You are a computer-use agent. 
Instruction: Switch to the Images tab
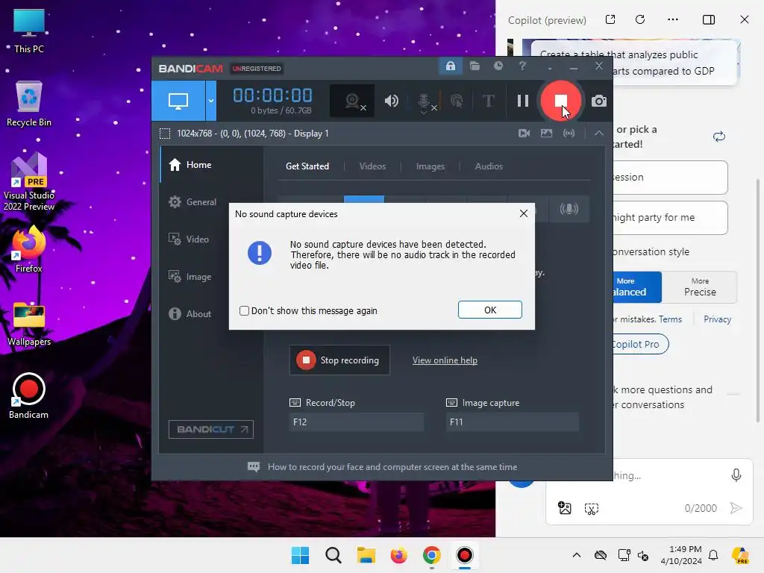pos(430,166)
